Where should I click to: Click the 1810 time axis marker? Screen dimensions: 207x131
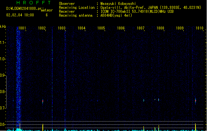click(199, 28)
